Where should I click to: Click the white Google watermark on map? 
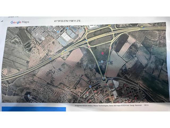124,98
